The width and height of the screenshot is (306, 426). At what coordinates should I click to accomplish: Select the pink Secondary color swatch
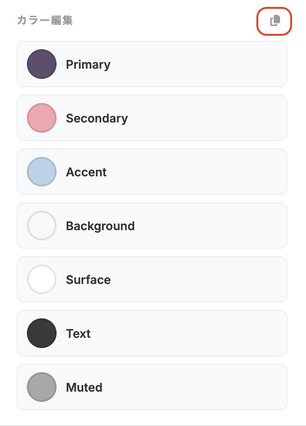(x=42, y=118)
